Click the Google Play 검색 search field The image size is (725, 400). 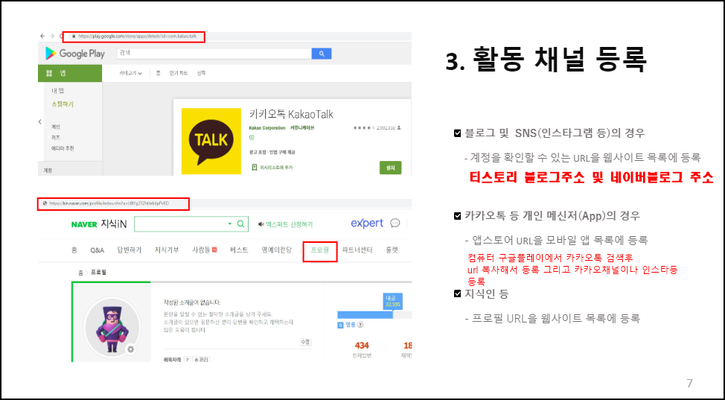pos(213,53)
